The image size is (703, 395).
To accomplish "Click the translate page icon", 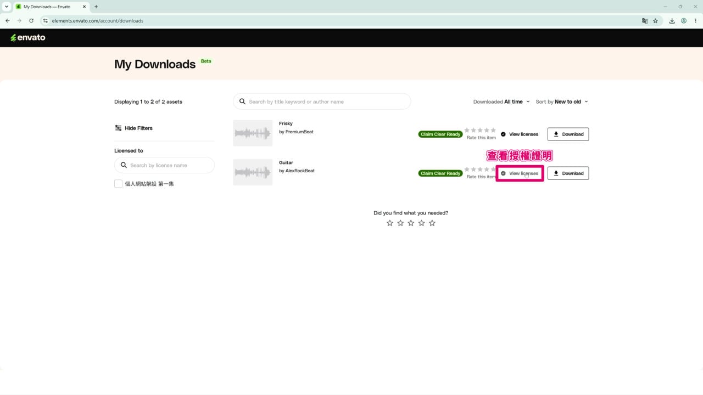I will (645, 21).
